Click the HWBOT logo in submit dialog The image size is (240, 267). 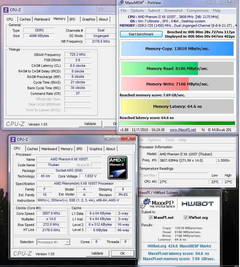[198, 204]
